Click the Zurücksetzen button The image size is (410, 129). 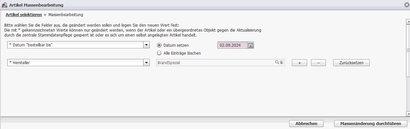coord(351,63)
